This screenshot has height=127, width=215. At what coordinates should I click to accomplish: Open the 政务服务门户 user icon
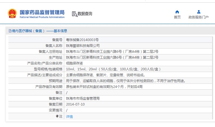pos(199,12)
